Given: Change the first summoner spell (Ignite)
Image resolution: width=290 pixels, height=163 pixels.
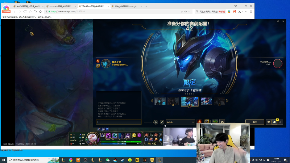Looking at the screenshot, I should tap(199, 122).
